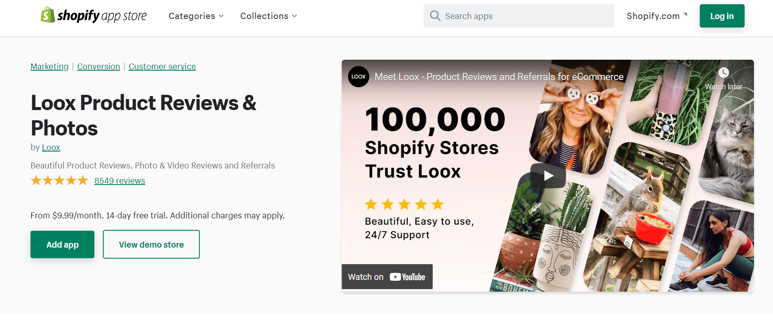Click the Add app button
Viewport: 773px width, 334px height.
tap(62, 244)
